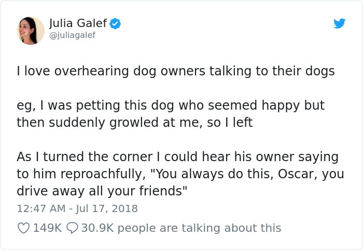Image resolution: width=363 pixels, height=250 pixels.
Task: Open Julia Galef's profile picture
Action: (31, 31)
